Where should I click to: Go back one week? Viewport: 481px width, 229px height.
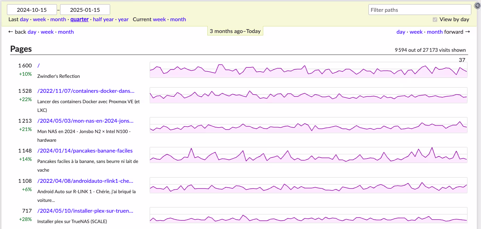coord(47,32)
